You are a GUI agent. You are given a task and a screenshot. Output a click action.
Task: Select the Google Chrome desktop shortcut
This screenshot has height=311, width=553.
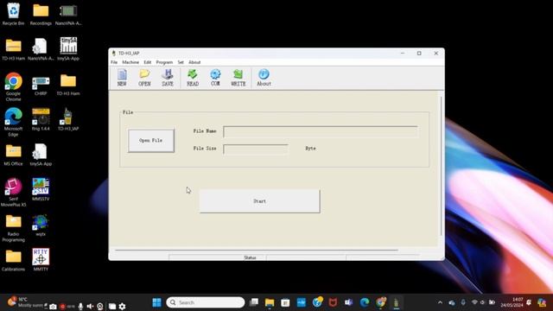(x=14, y=86)
